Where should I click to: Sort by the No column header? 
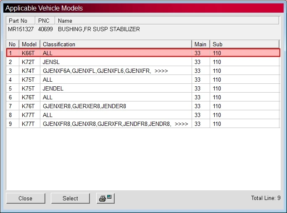tap(13, 44)
